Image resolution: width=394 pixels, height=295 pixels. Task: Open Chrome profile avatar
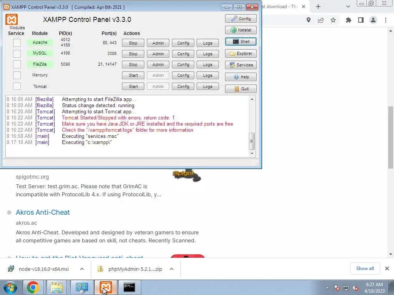[373, 20]
